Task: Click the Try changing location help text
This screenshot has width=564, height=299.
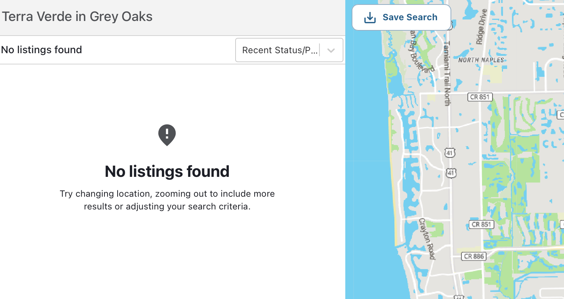Action: tap(167, 200)
